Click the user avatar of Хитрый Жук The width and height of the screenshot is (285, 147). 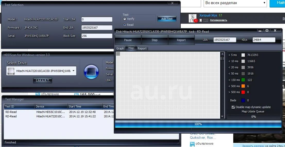coord(193,18)
